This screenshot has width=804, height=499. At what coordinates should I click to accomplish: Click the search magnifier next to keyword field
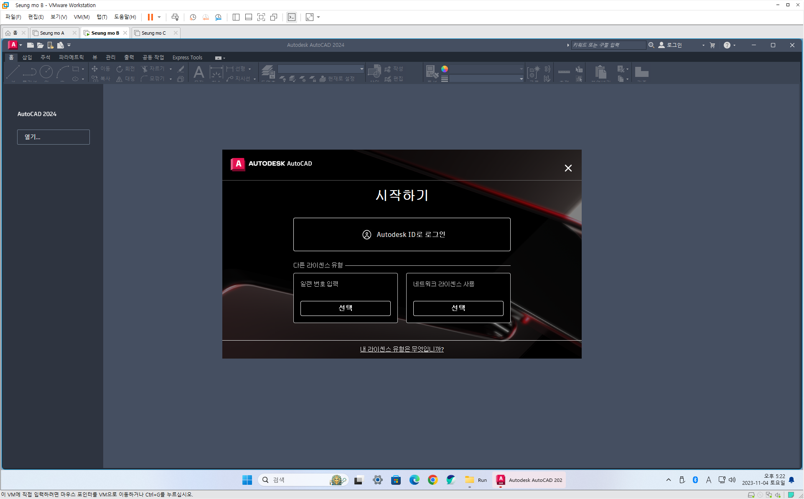pos(651,45)
